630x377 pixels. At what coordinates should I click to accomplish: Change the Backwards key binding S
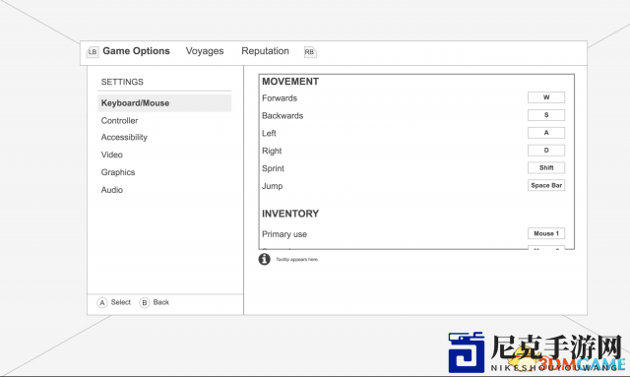(546, 115)
